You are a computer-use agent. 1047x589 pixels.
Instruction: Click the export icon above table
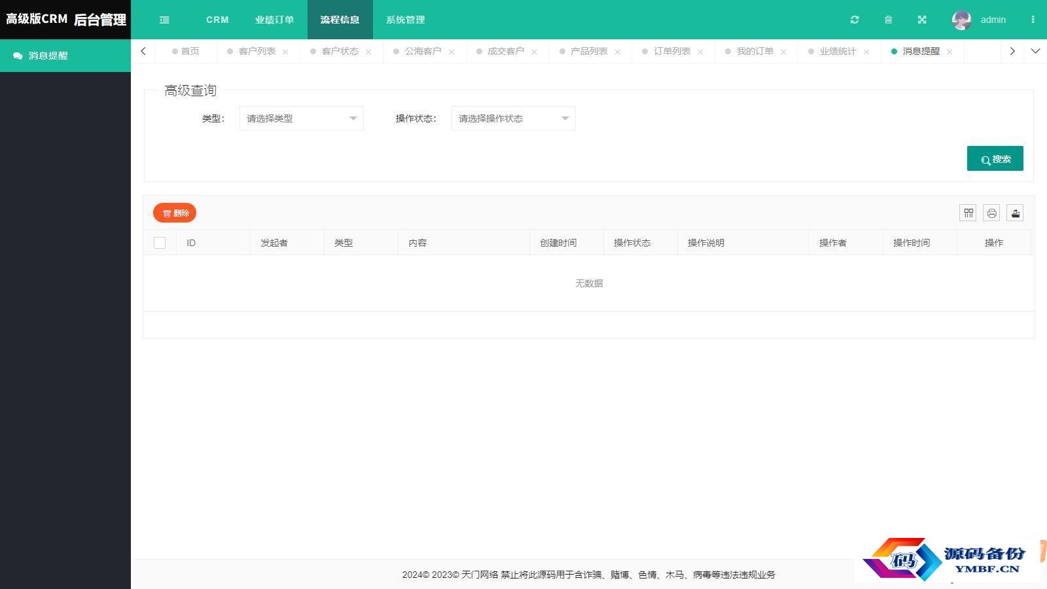click(1015, 213)
